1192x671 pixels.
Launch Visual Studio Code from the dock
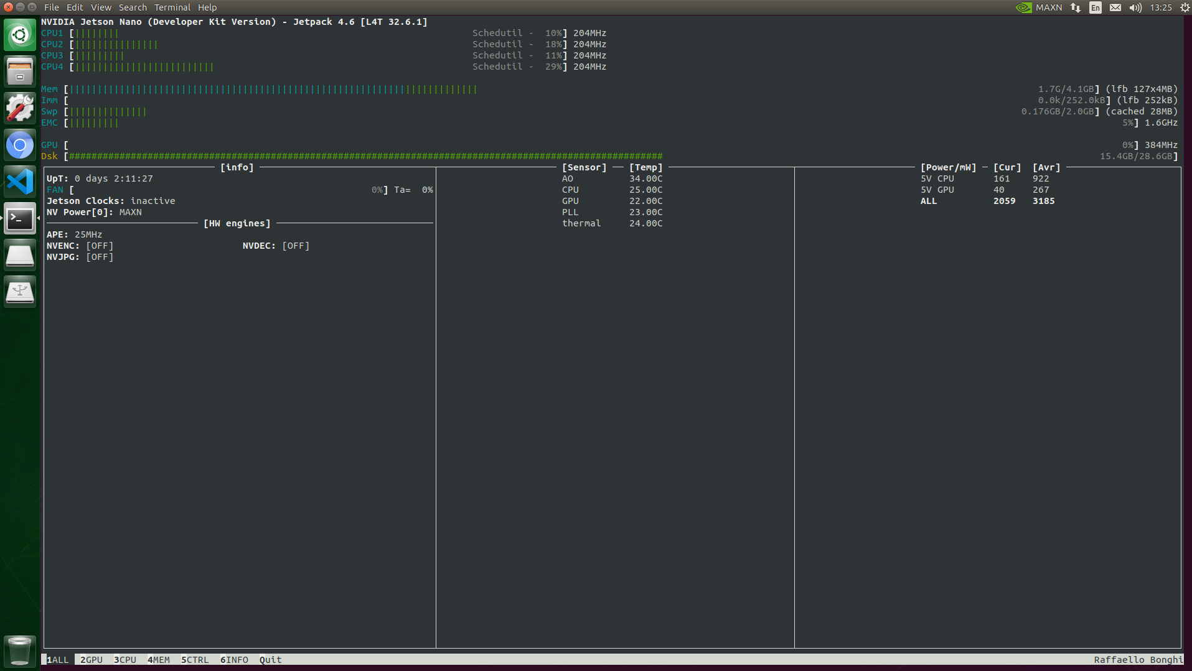tap(20, 182)
